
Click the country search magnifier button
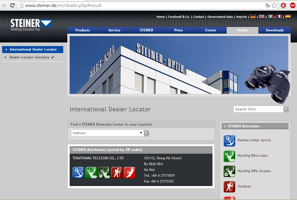[146, 133]
